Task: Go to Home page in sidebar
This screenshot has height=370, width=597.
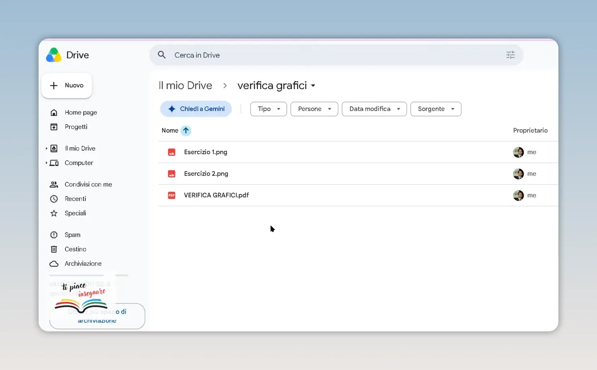Action: tap(81, 113)
